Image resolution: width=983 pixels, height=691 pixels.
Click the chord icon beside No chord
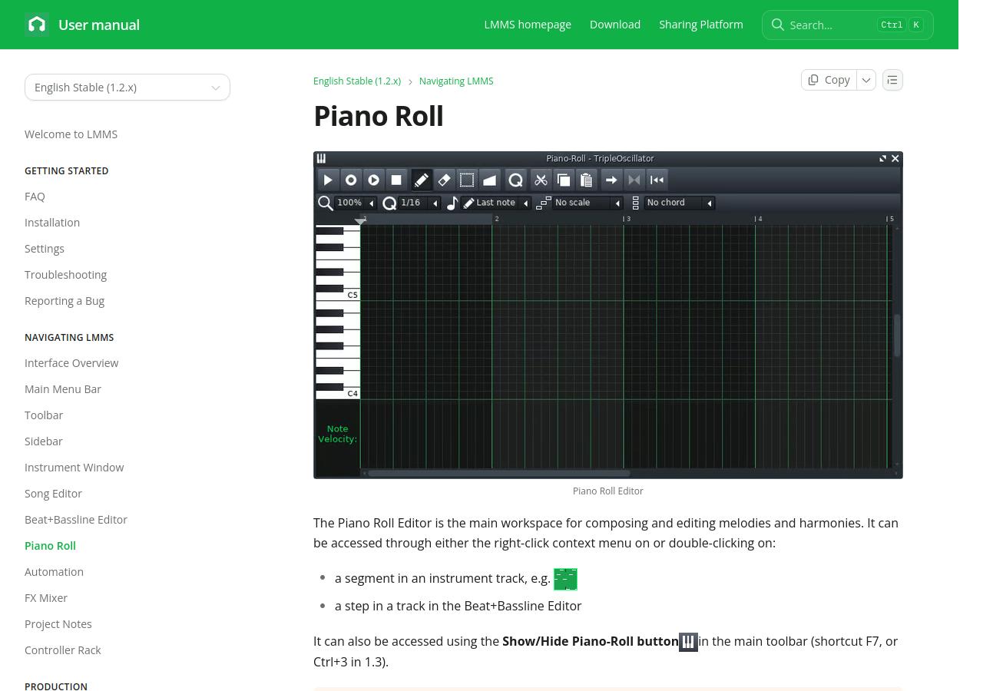pyautogui.click(x=636, y=203)
